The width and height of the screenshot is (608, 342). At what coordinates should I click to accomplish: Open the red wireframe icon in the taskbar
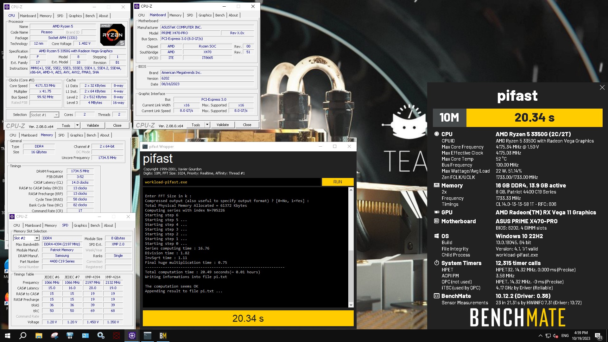(117, 336)
